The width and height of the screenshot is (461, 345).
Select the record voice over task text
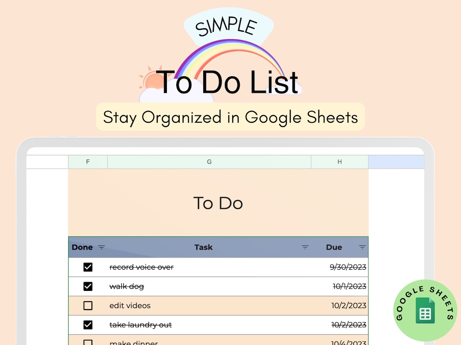pos(141,267)
